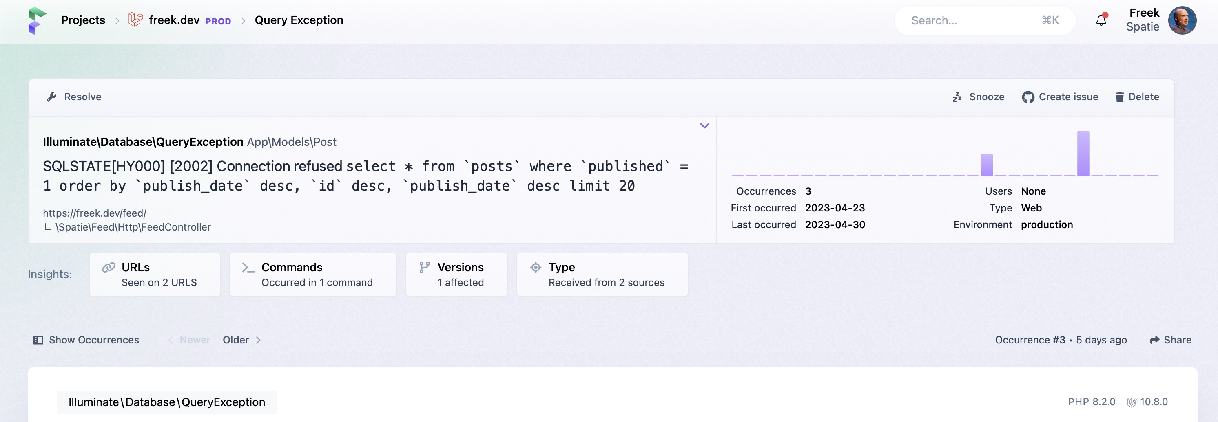This screenshot has width=1218, height=422.
Task: Click Older navigation link
Action: [x=235, y=340]
